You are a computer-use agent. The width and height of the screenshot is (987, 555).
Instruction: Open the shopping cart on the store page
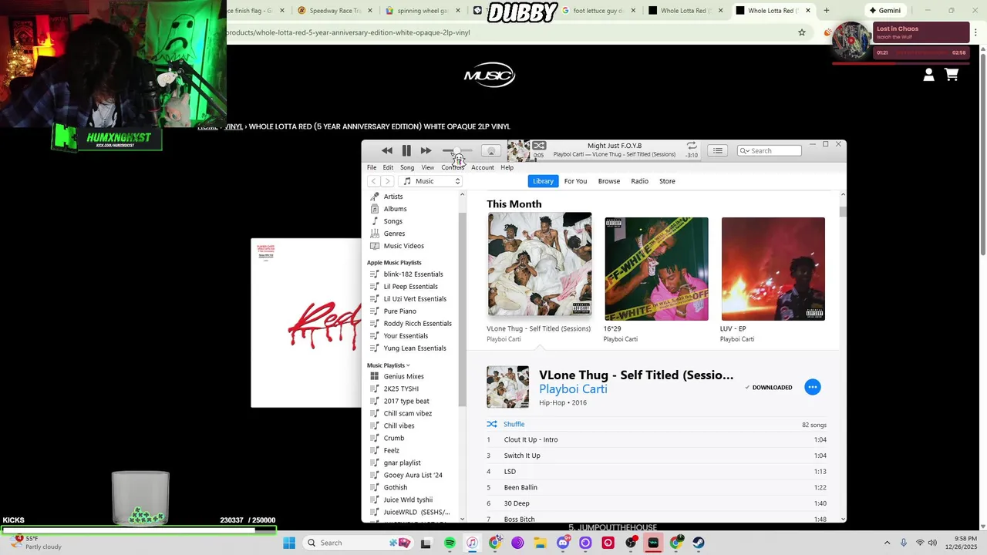pos(952,75)
